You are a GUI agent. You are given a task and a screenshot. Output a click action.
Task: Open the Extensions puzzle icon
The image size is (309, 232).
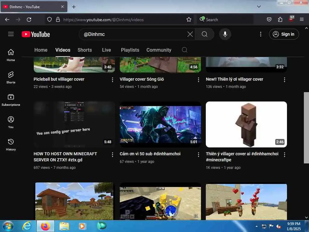pos(280,20)
